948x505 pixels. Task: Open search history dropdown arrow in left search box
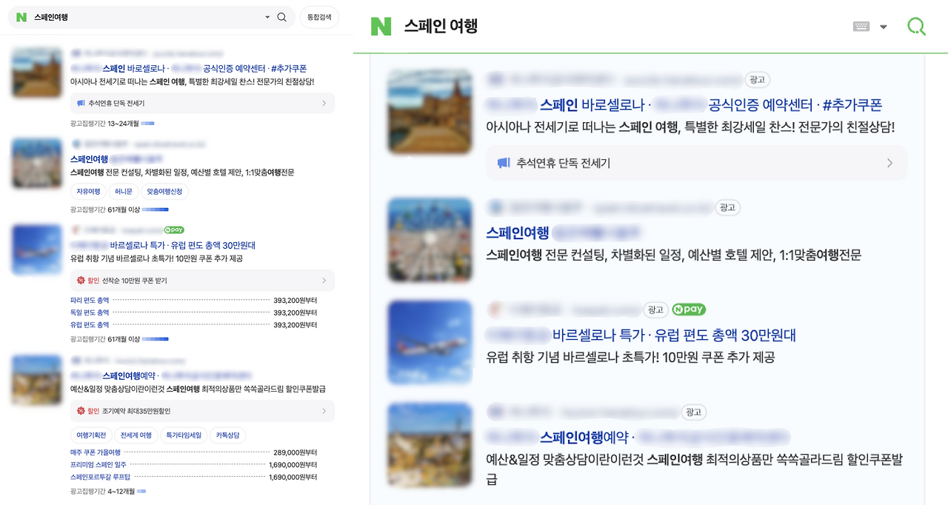267,17
